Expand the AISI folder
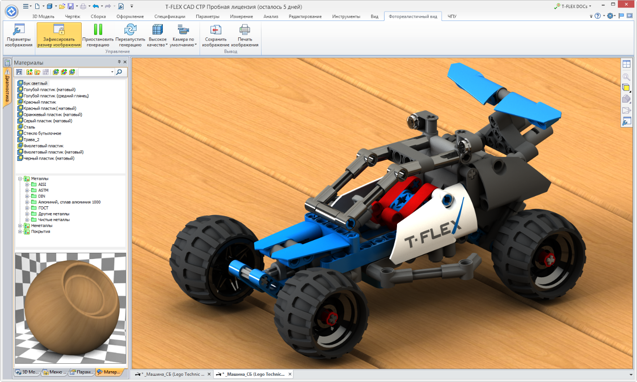The height and width of the screenshot is (382, 637). pos(27,185)
